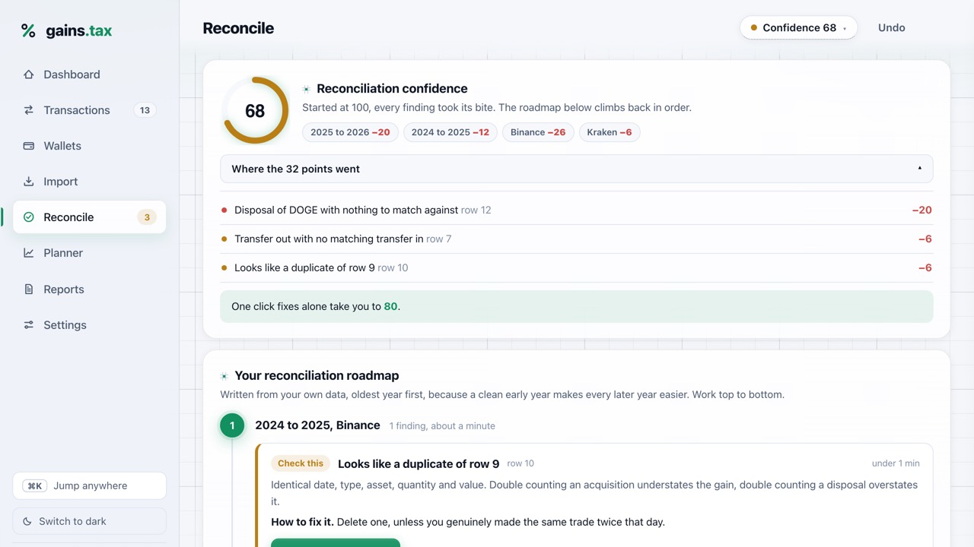Select the 2024 to 2025 −12 chip
974x547 pixels.
pyautogui.click(x=450, y=132)
